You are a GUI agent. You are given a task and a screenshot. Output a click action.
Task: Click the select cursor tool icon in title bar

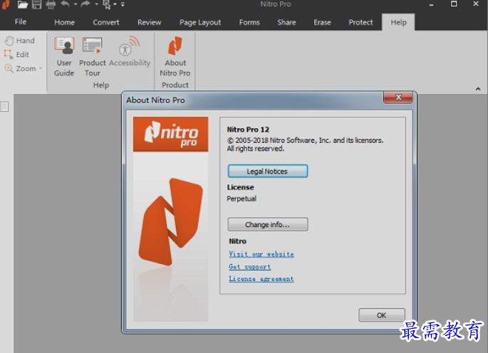pos(107,4)
